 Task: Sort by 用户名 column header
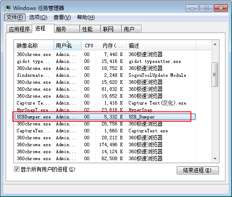click(x=67, y=46)
